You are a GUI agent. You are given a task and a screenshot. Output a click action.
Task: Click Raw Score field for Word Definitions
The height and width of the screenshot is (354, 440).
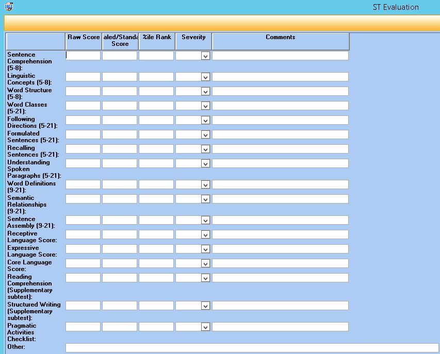(x=83, y=184)
